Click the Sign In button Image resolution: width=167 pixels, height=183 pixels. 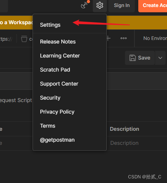click(x=122, y=5)
